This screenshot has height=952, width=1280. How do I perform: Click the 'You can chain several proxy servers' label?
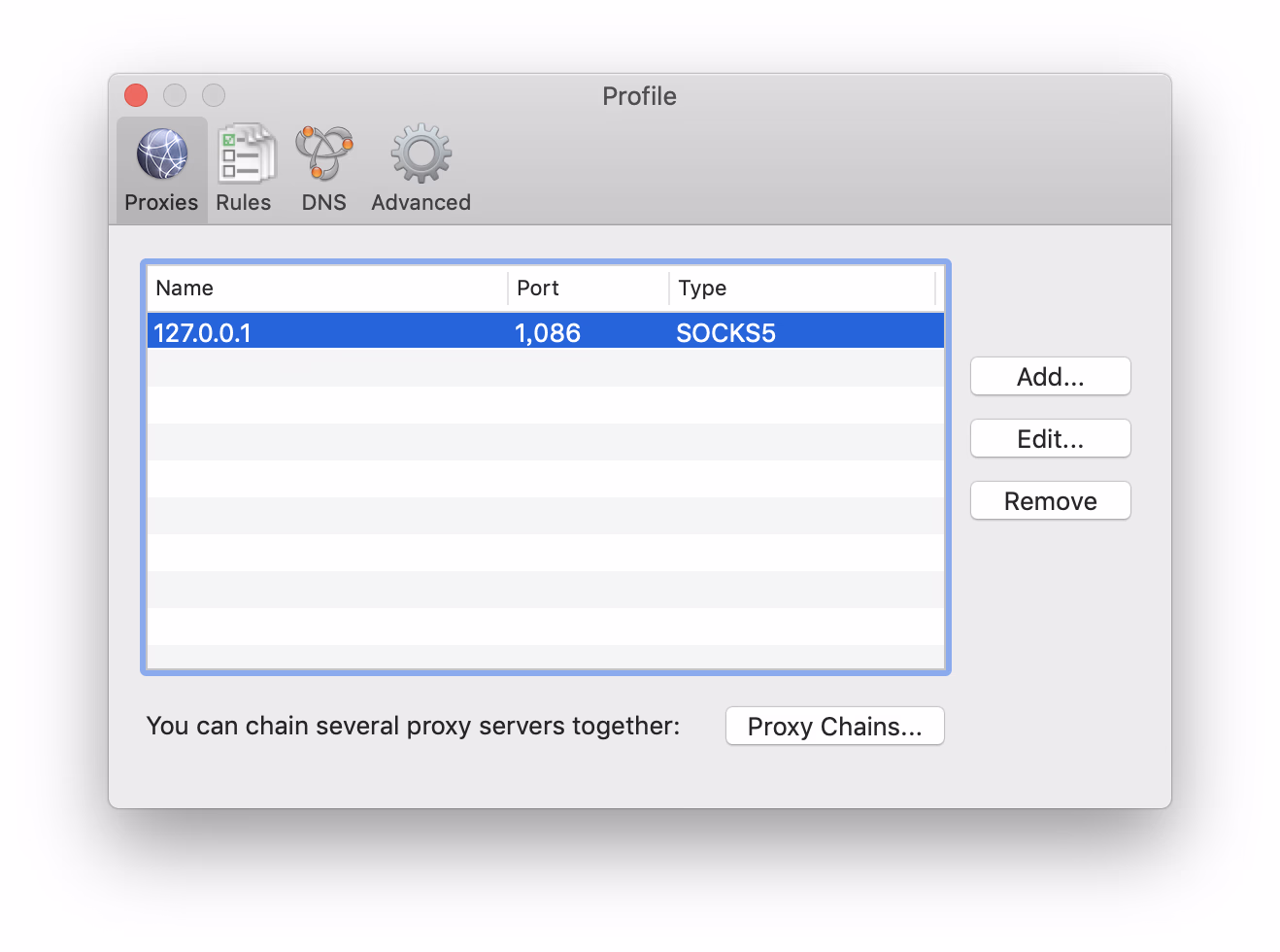pos(413,727)
